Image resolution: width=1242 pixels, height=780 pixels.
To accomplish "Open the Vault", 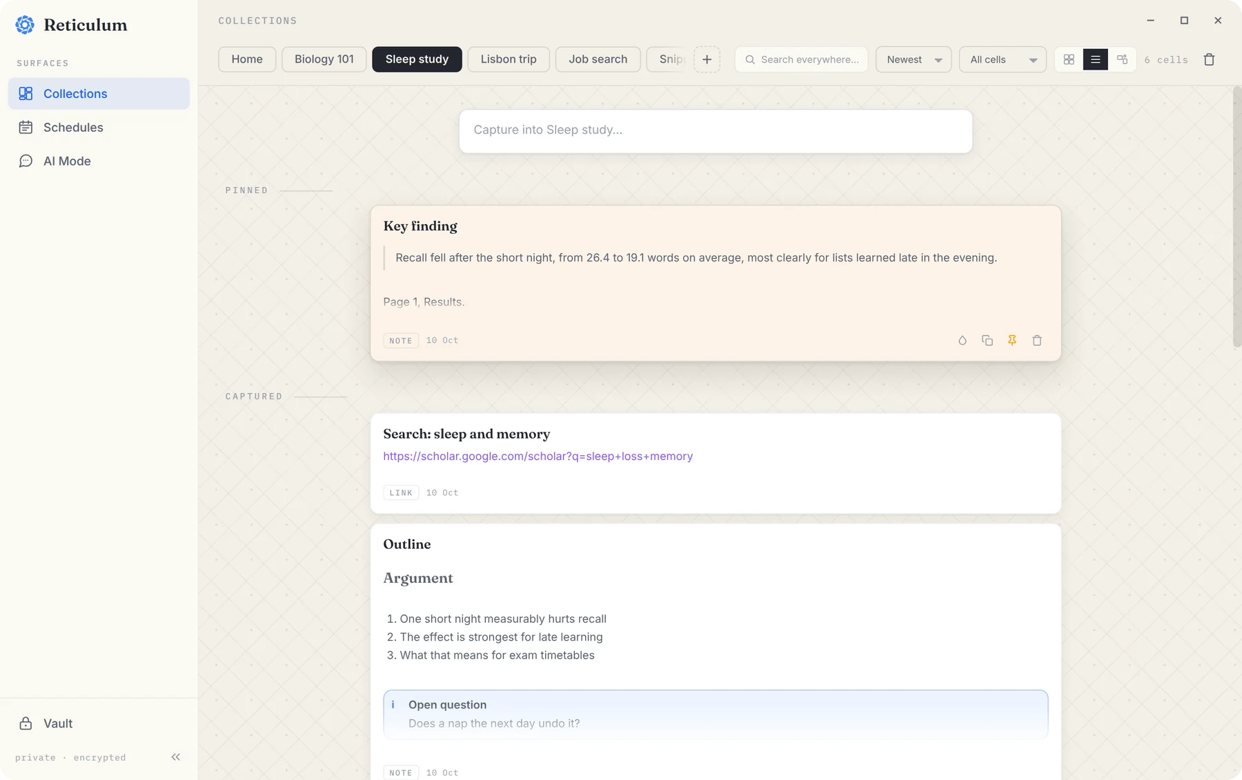I will pos(99,723).
